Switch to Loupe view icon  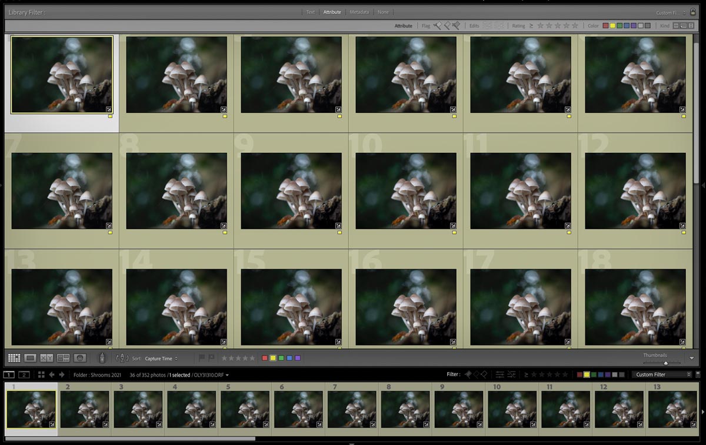point(31,358)
